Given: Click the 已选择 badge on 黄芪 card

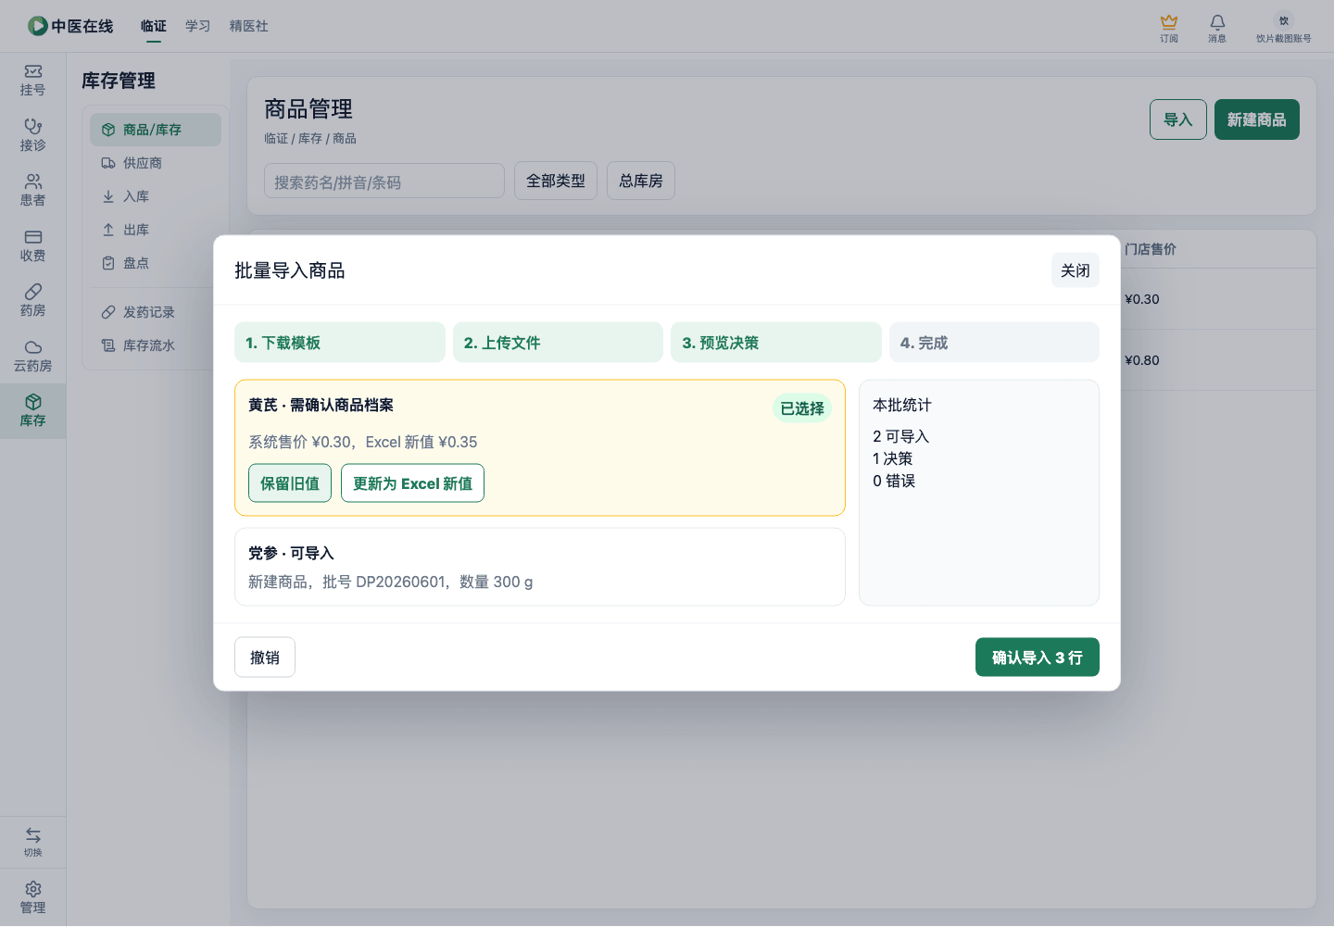Looking at the screenshot, I should tap(802, 408).
